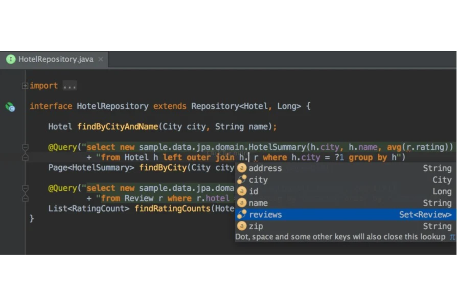Choose the city suggestion from the lookup
This screenshot has width=457, height=305.
point(258,180)
